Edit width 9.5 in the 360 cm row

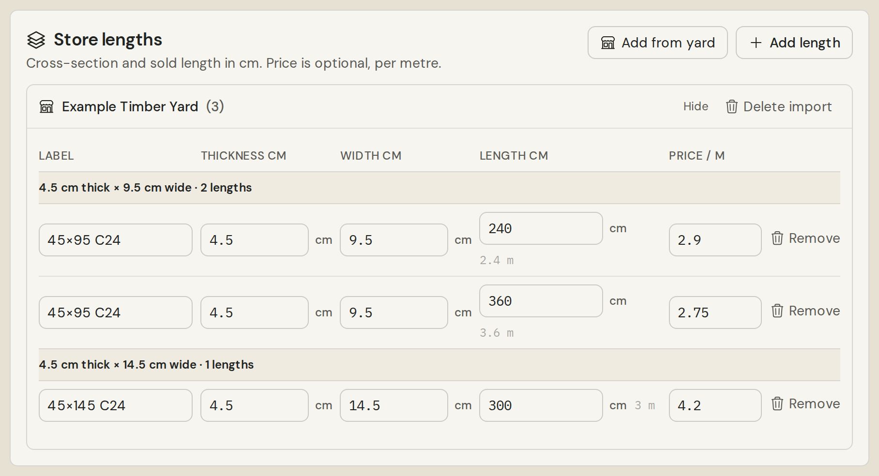(394, 312)
